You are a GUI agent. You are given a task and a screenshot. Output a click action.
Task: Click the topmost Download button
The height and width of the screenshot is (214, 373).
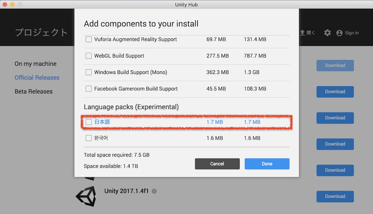[x=335, y=66]
